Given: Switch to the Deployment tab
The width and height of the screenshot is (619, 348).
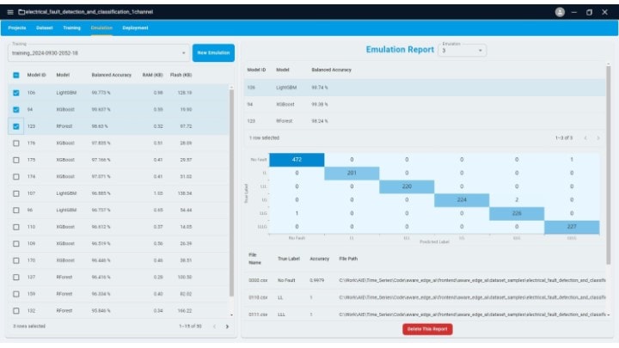Looking at the screenshot, I should [x=135, y=27].
